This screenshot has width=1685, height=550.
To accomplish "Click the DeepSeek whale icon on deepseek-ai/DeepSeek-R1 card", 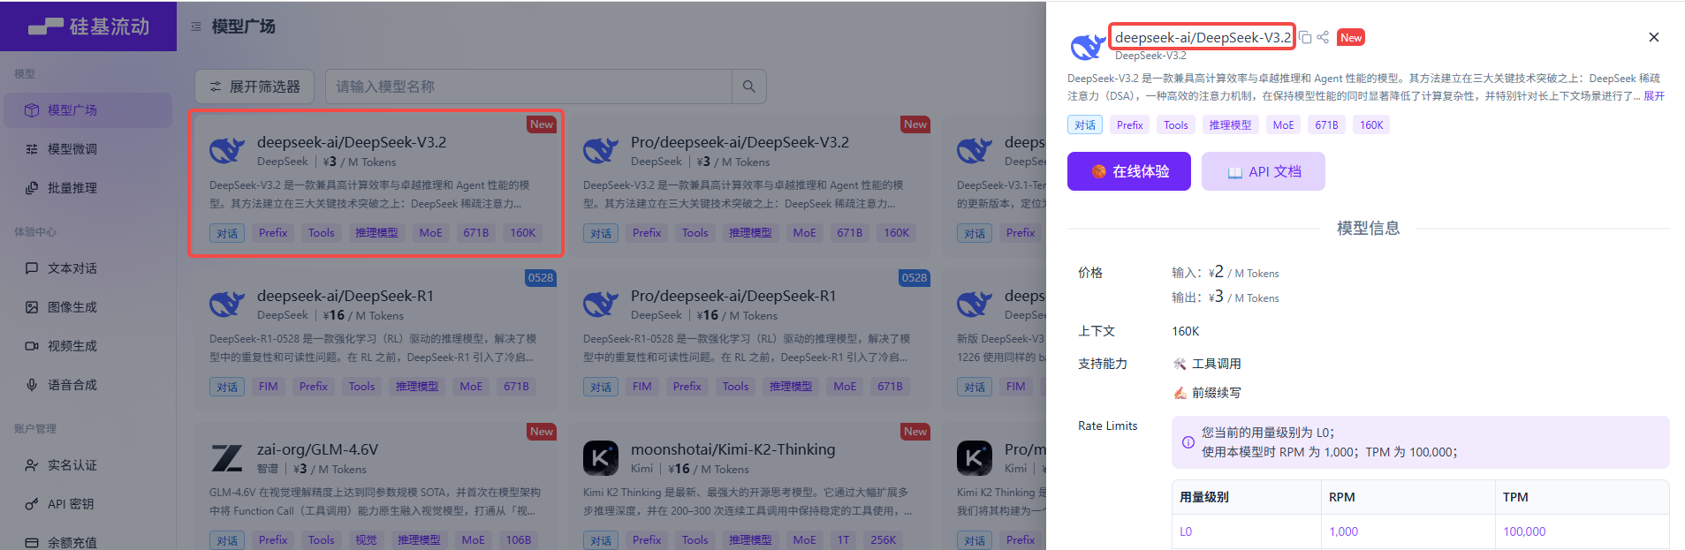I will coord(226,305).
